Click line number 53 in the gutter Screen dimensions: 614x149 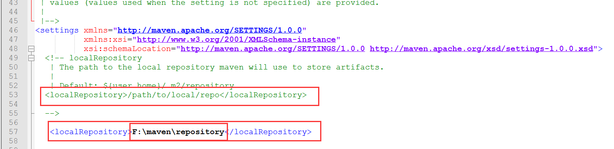tap(13, 95)
